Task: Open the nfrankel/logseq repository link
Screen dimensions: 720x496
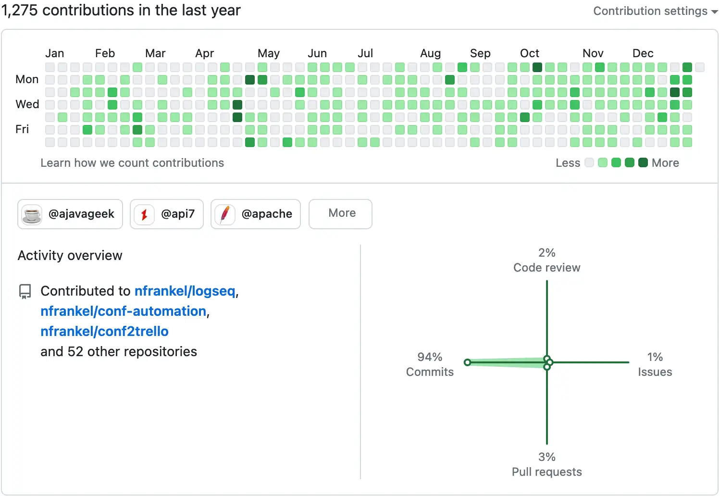Action: point(186,291)
